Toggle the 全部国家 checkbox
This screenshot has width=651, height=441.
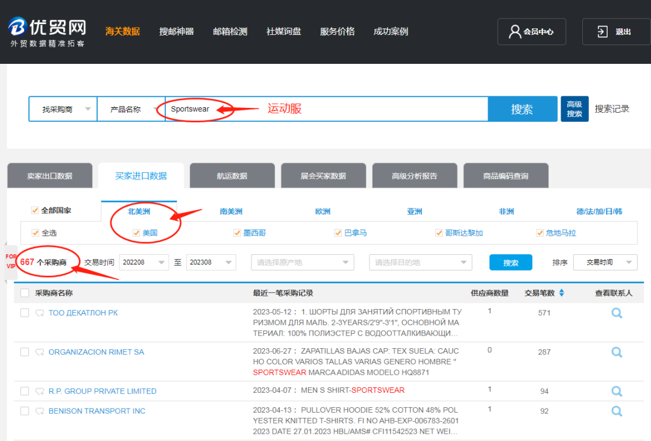pos(34,210)
